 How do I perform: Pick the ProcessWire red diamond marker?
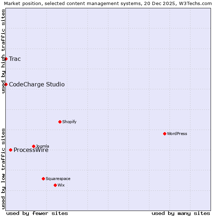point(10,150)
